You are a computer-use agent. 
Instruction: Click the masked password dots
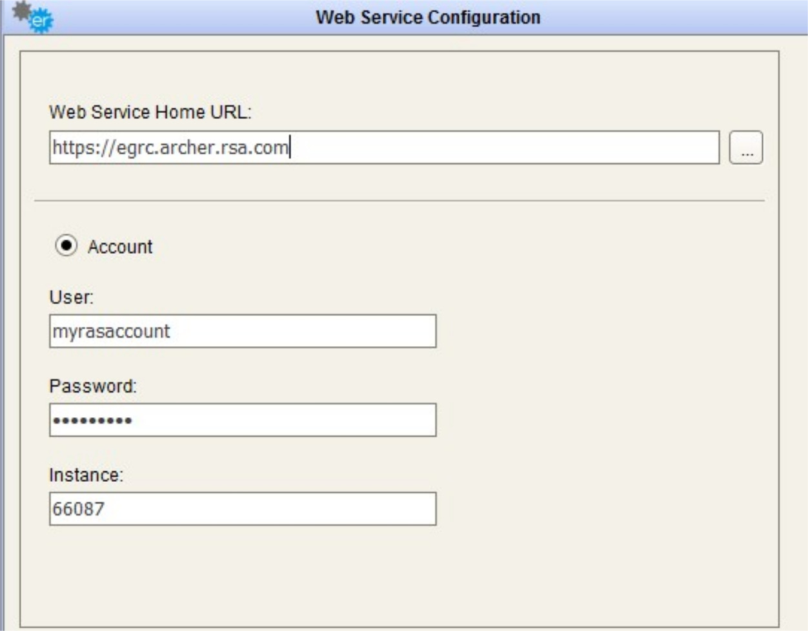[92, 420]
